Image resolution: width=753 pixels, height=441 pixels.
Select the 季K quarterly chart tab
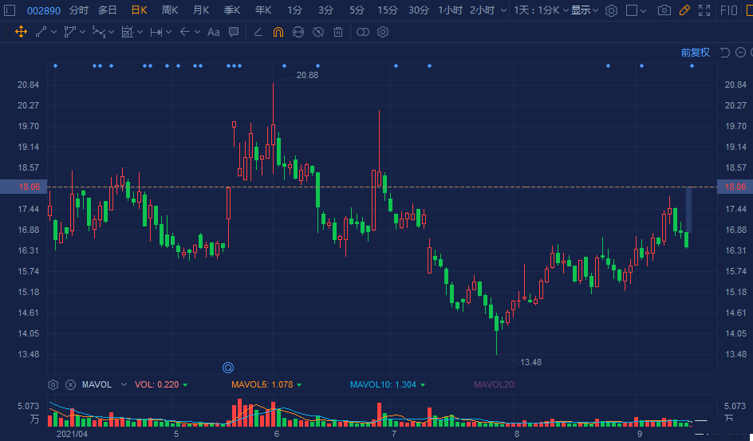(x=232, y=10)
